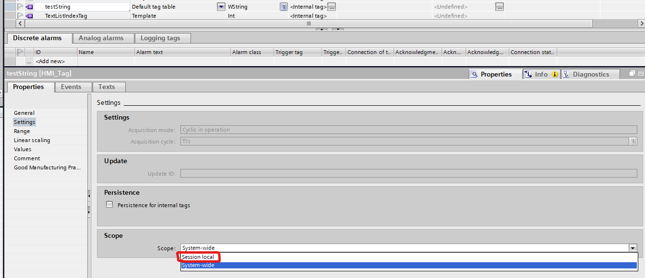645x278 pixels.
Task: Choose System-wide from the Scope list
Action: pos(409,265)
